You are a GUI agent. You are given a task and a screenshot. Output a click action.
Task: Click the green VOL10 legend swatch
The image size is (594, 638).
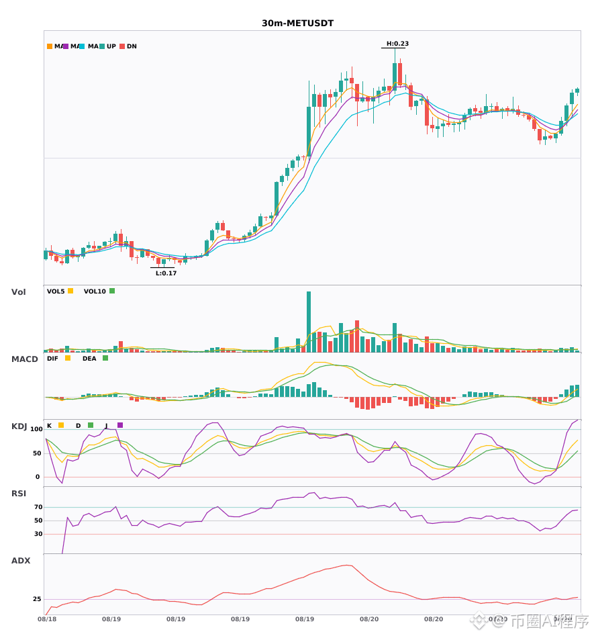tap(112, 291)
